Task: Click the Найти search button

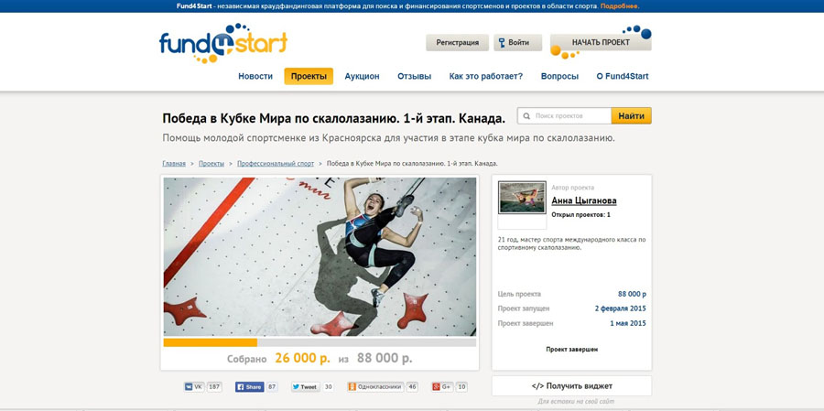Action: (x=631, y=115)
